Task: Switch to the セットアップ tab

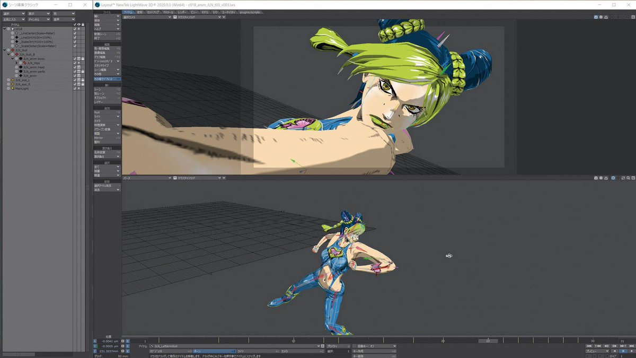Action: pos(153,12)
